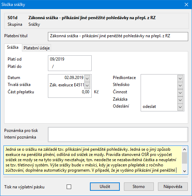The height and width of the screenshot is (196, 192).
Task: Click the Poznámka pro tisk note field
Action: (x=118, y=131)
